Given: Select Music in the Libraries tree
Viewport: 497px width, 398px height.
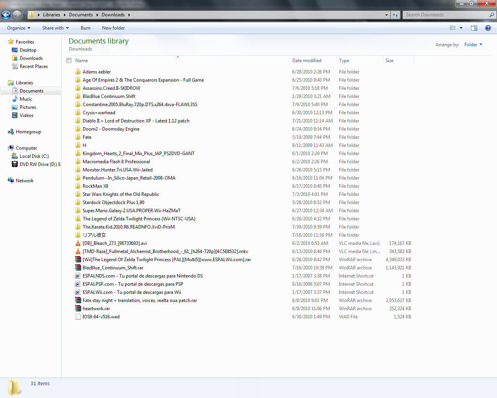Looking at the screenshot, I should pyautogui.click(x=26, y=99).
